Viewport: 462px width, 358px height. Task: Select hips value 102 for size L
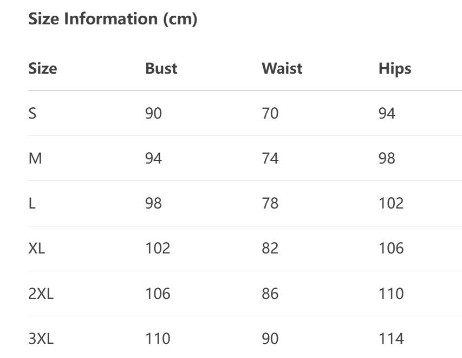click(391, 203)
